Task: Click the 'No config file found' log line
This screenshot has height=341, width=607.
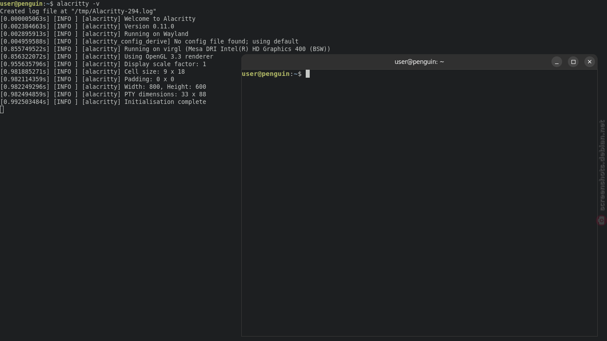Action: [x=149, y=41]
